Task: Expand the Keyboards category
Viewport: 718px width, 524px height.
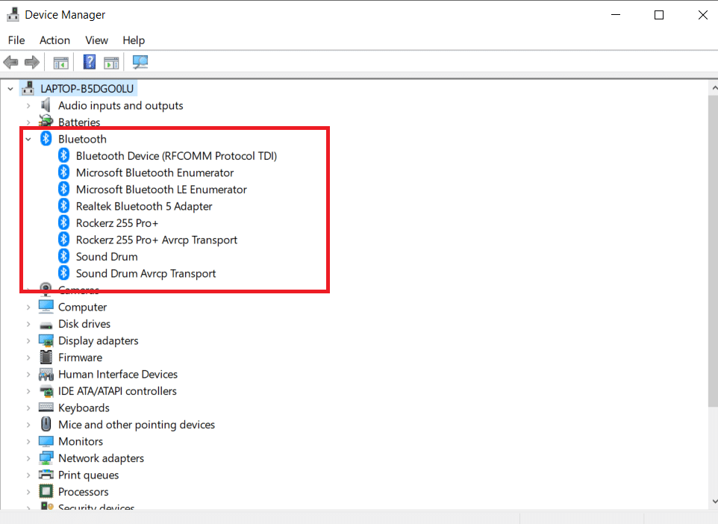Action: pos(28,408)
